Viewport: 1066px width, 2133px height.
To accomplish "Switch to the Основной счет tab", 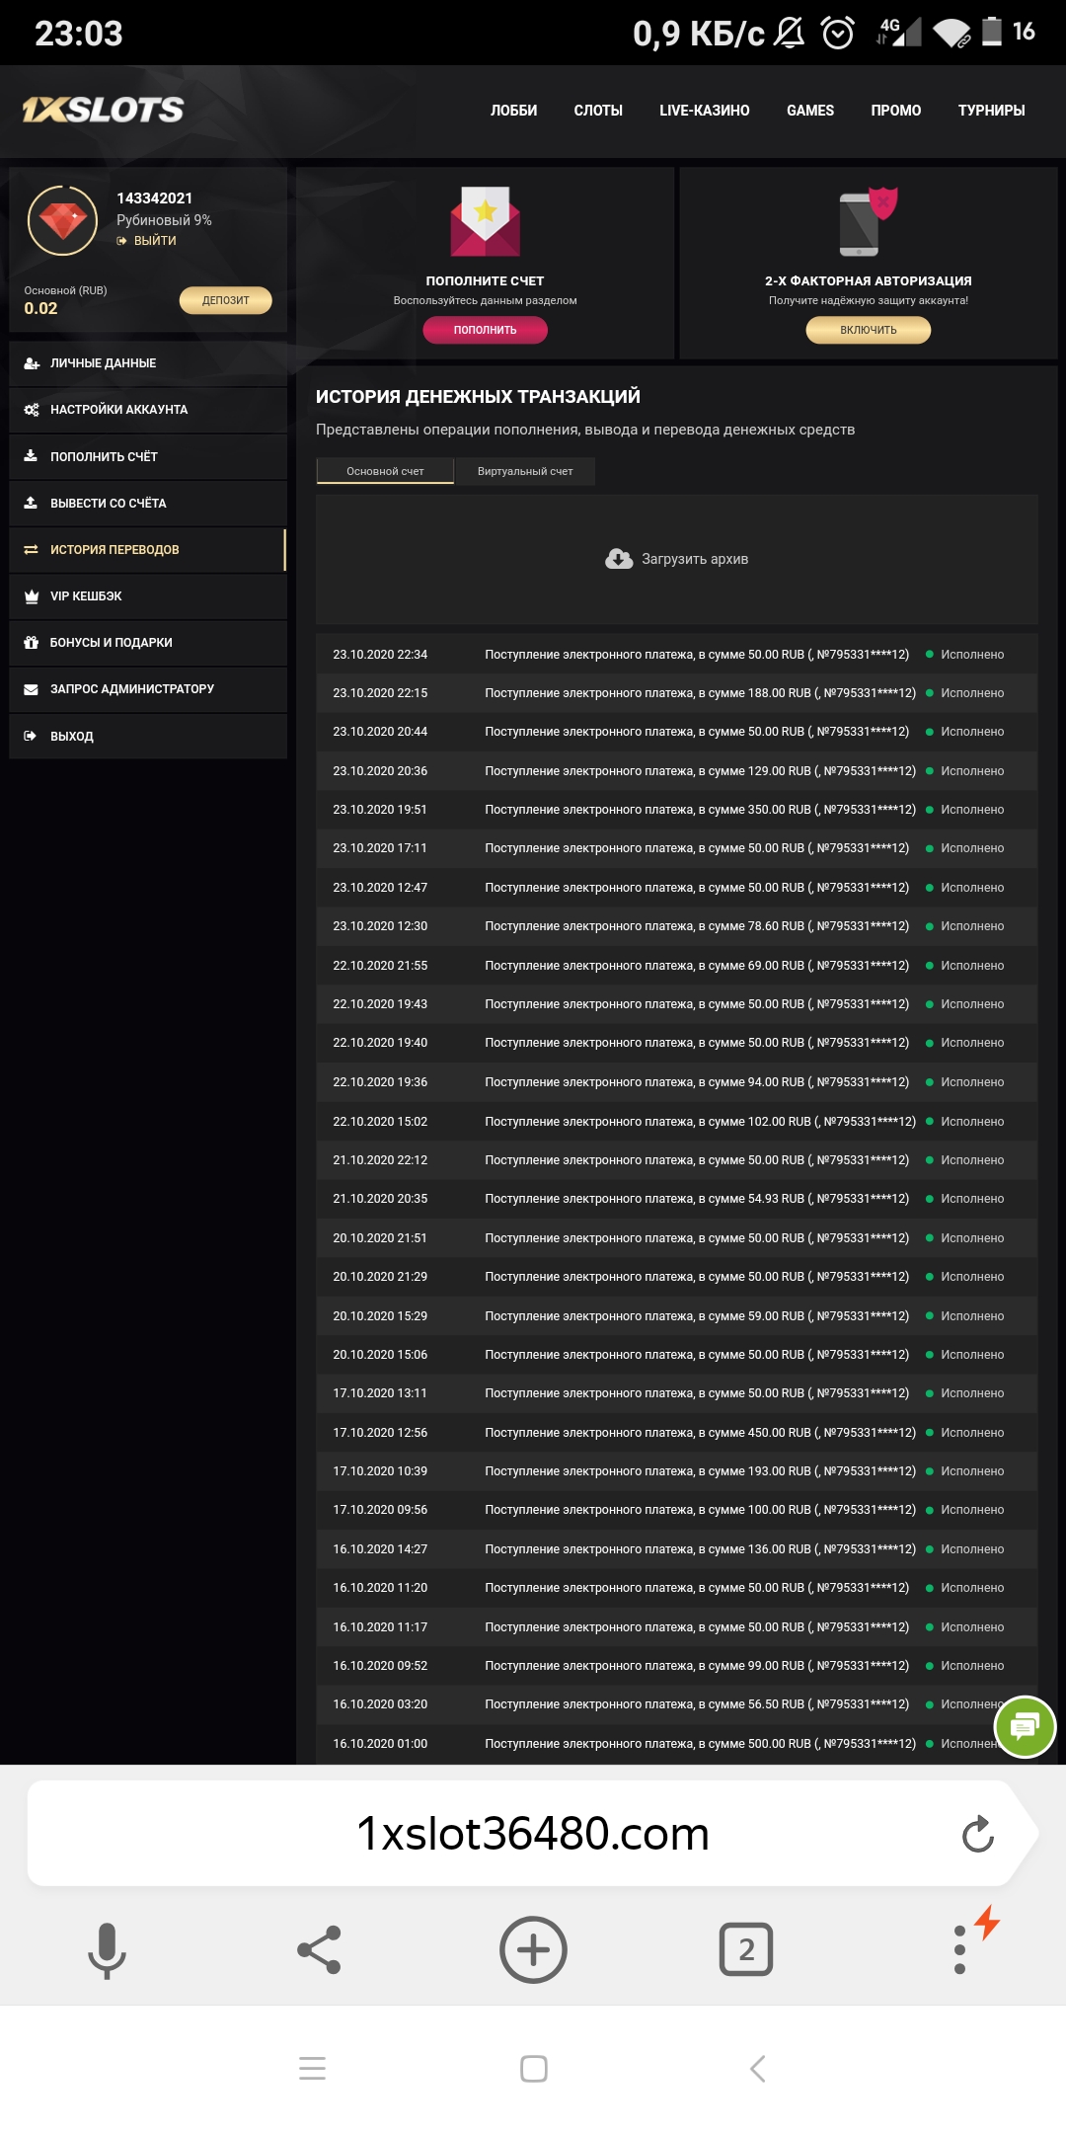I will tap(385, 471).
